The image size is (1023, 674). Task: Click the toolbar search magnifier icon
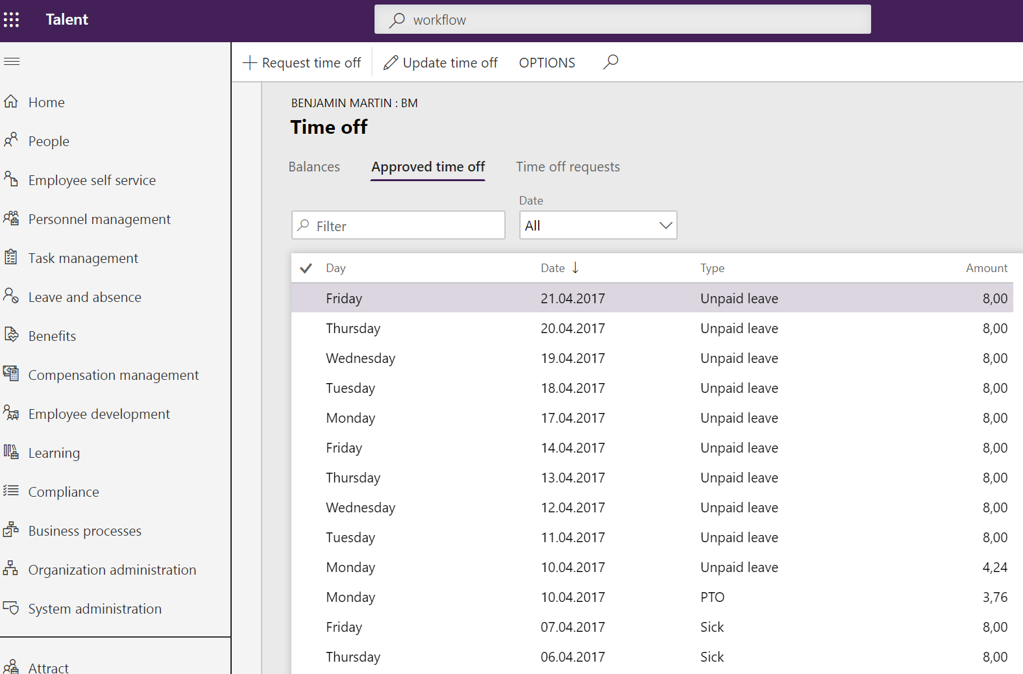(x=610, y=62)
